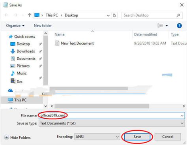Viewport: 187px width, 145px height.
Task: Sort by Date modified column header
Action: point(146,34)
